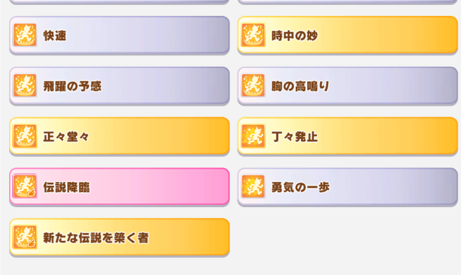
Task: Select the gold 時中の妙 skill bar
Action: point(348,35)
